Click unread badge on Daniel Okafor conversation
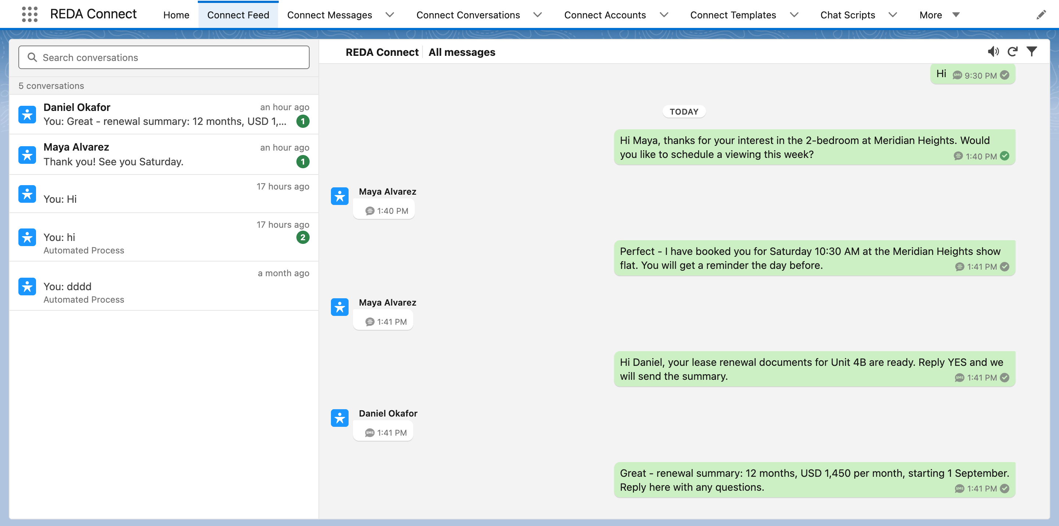Screen dimensions: 1059x526 (303, 121)
